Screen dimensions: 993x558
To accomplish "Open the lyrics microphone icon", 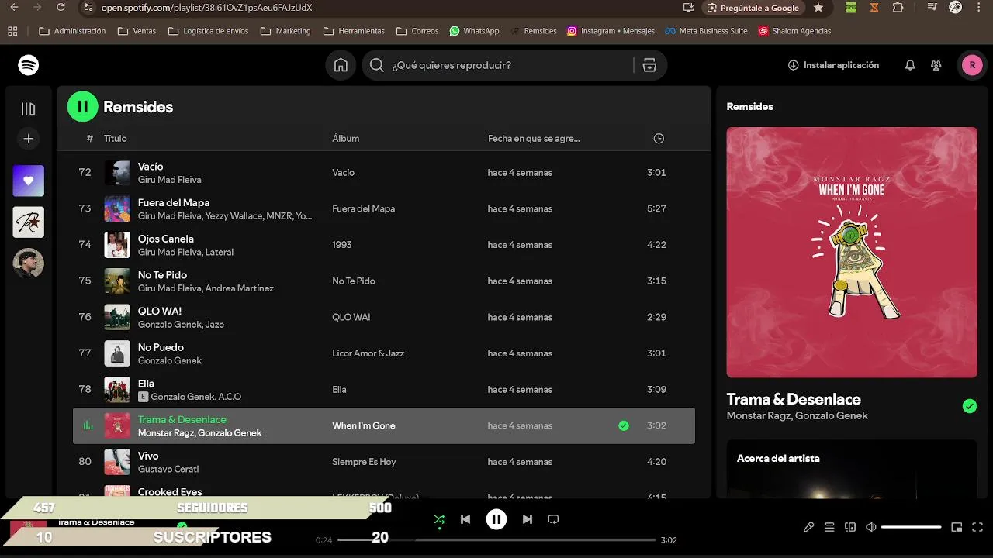I will click(808, 527).
